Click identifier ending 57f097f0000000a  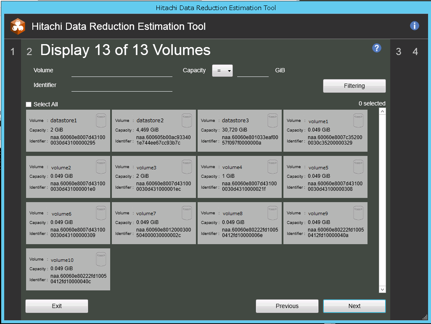coord(250,140)
